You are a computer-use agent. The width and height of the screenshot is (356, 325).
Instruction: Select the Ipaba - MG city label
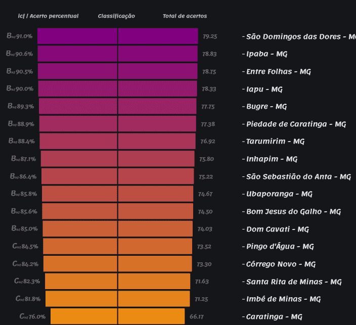pyautogui.click(x=266, y=54)
